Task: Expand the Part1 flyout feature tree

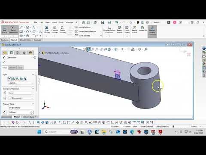Action: pyautogui.click(x=39, y=53)
